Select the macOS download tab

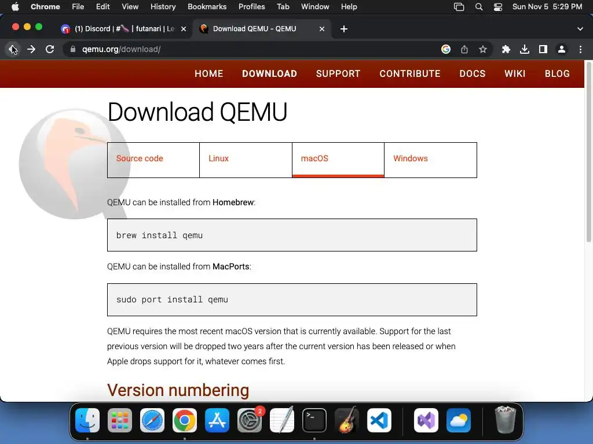(x=338, y=160)
